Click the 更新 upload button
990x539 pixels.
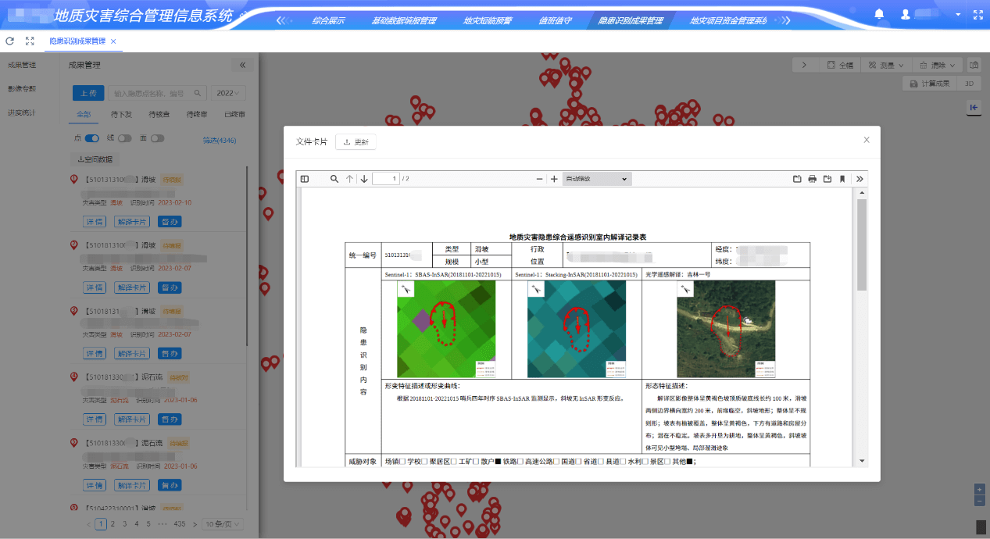356,141
